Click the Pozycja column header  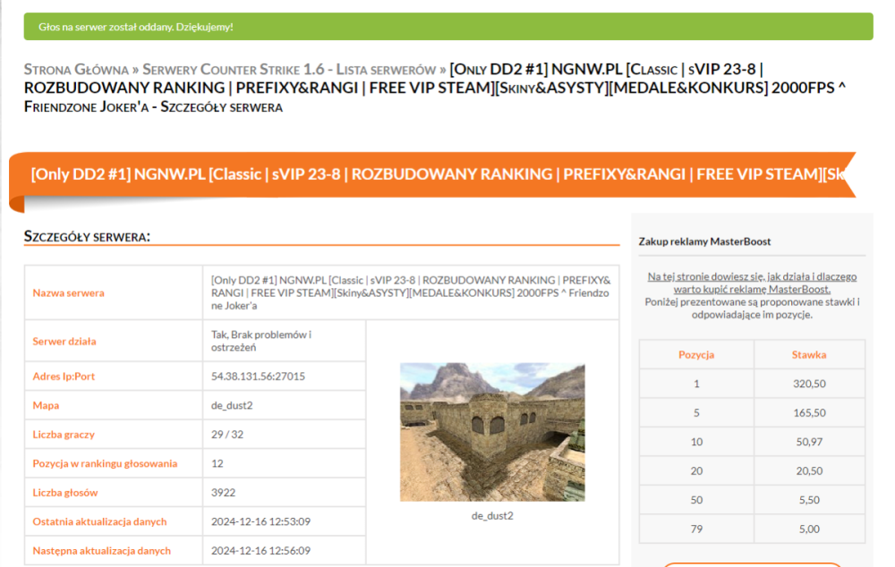tap(696, 355)
